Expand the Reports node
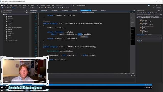Screen dimensions: 163x92 pos(5,26)
